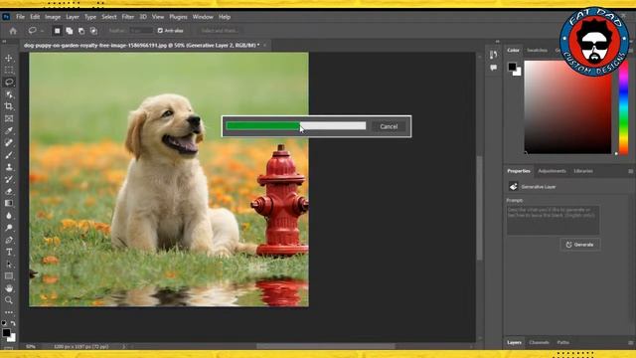Open the Layer menu
The width and height of the screenshot is (636, 358).
click(x=73, y=17)
